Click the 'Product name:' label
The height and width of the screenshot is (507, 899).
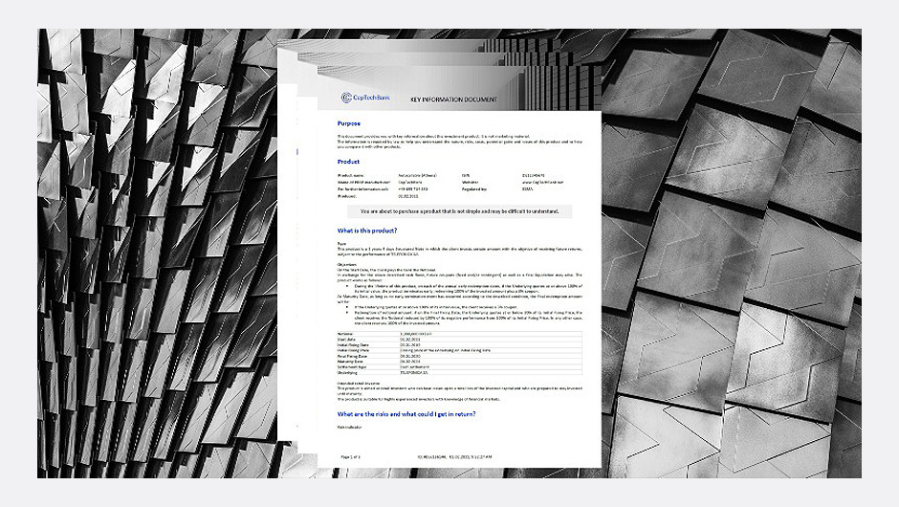coord(351,175)
